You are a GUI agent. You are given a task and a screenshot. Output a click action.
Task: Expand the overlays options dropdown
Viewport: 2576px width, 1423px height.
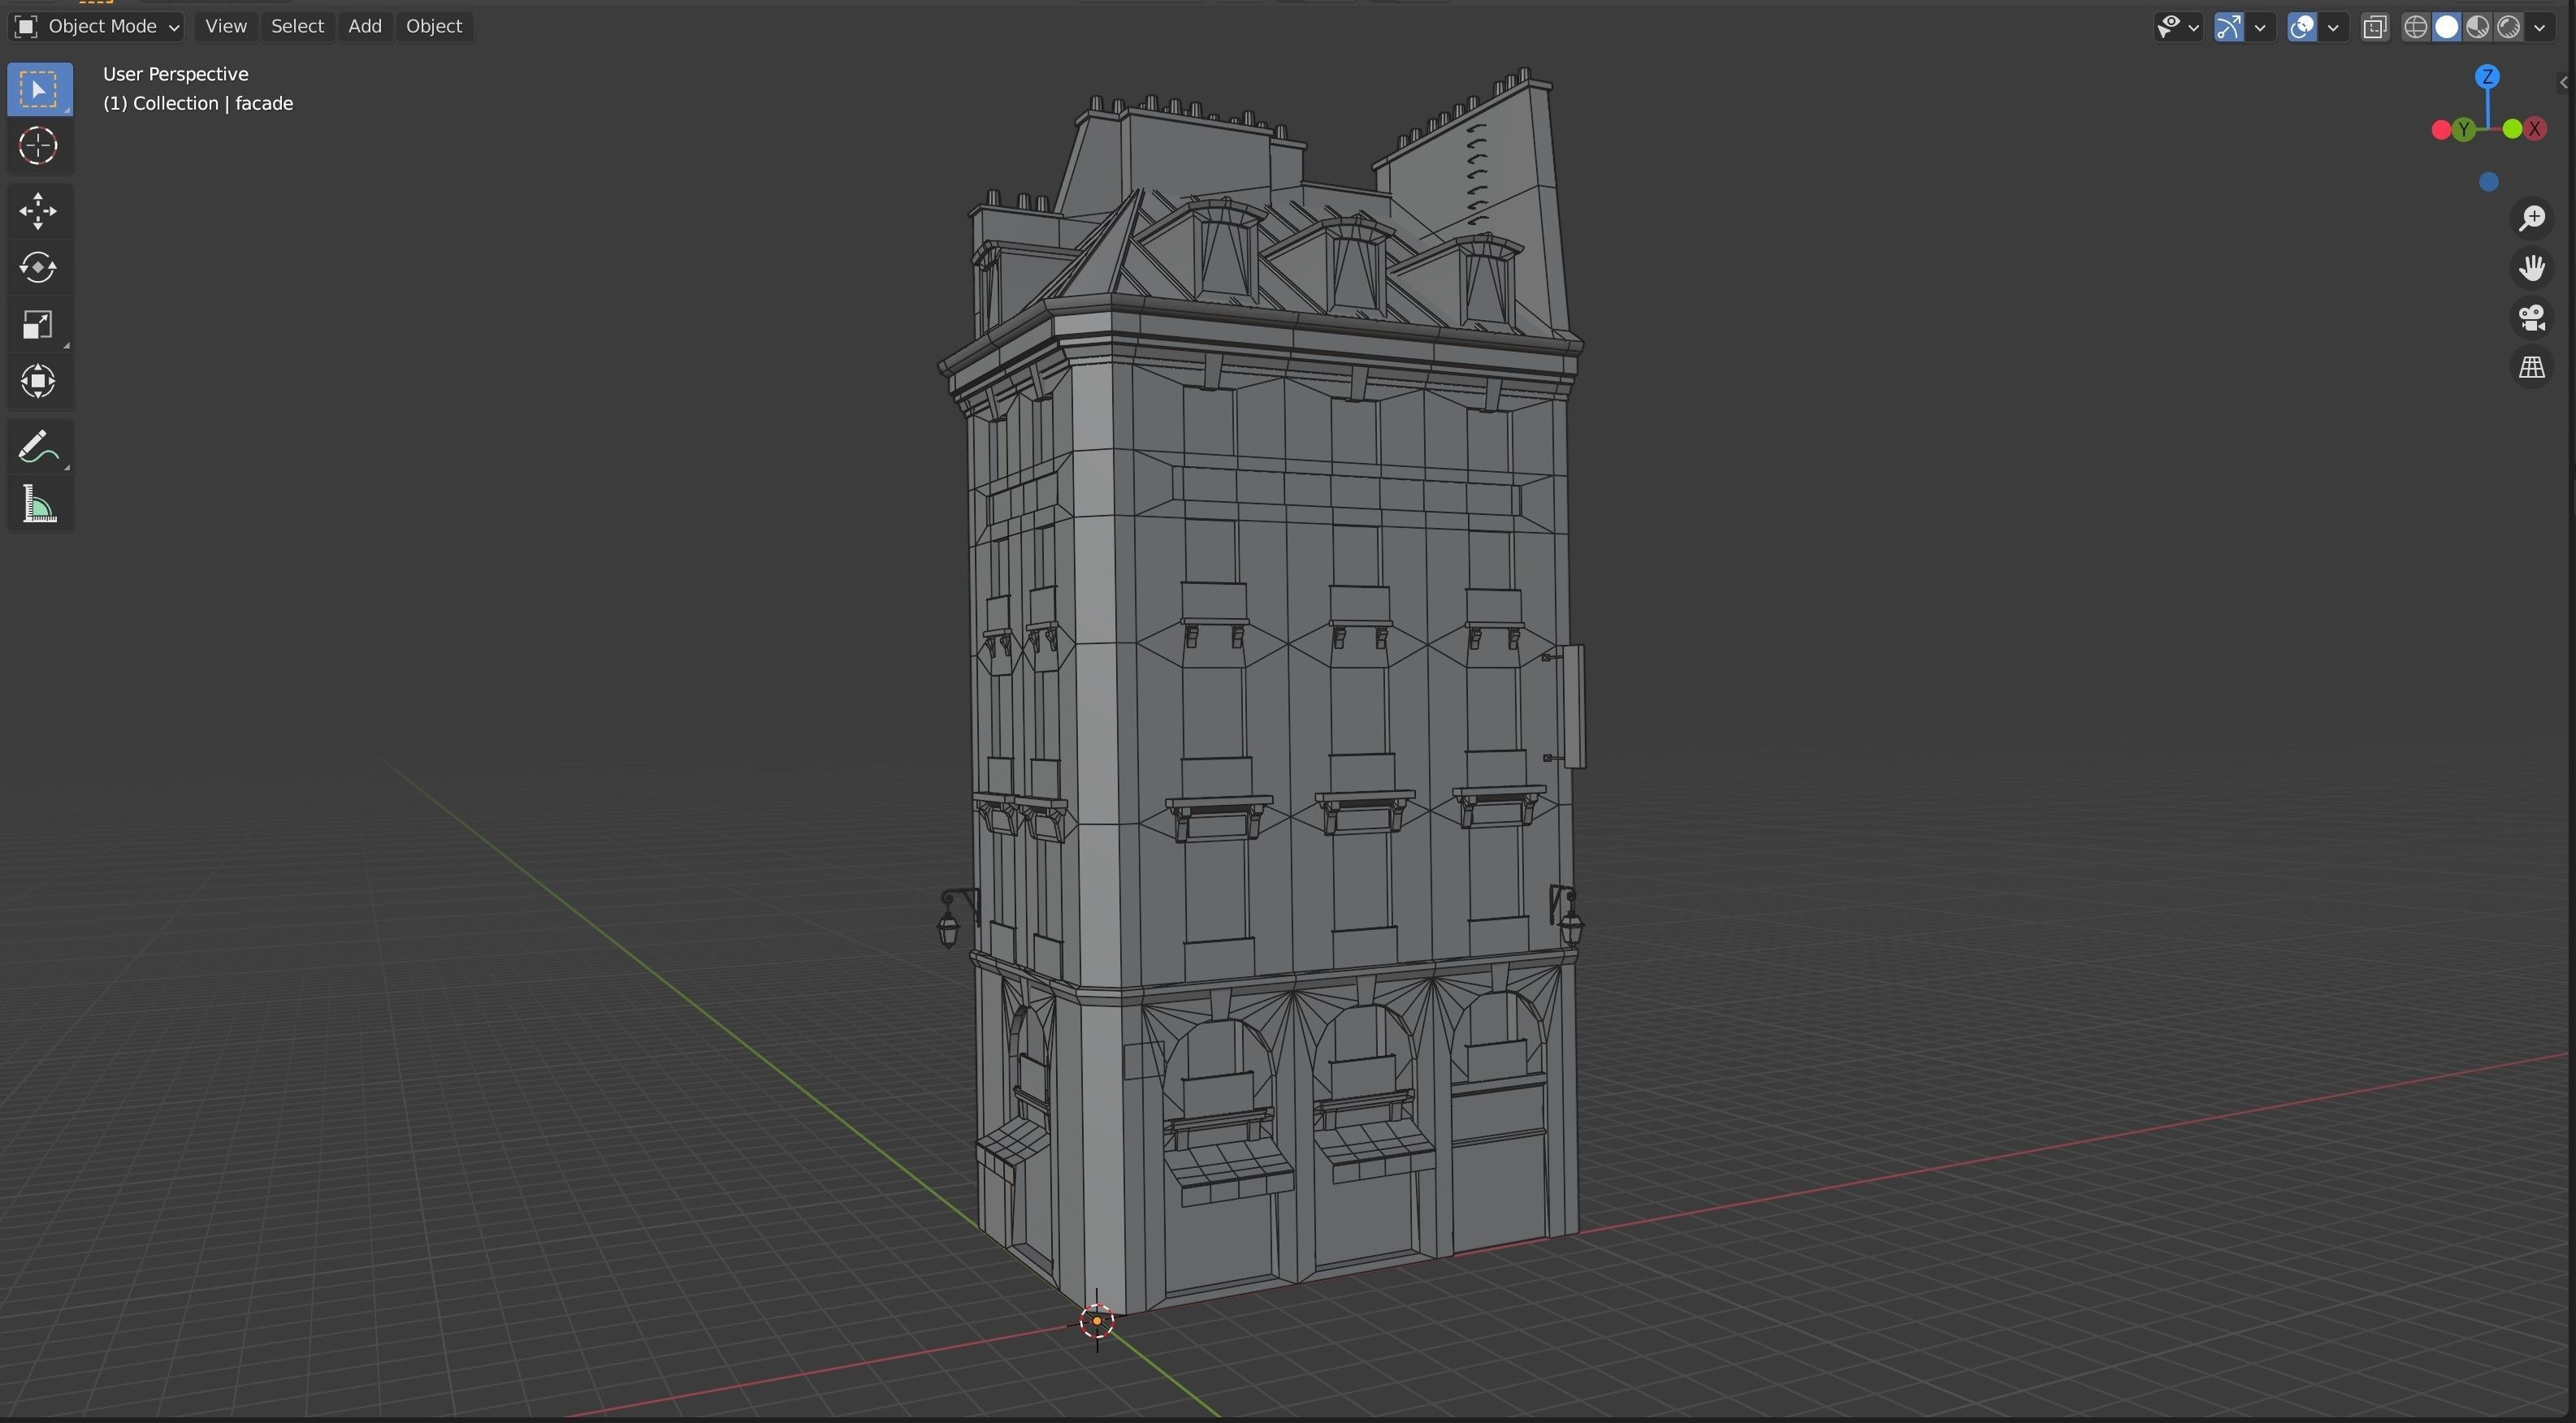(2333, 27)
